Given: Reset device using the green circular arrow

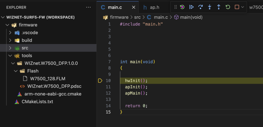Looking at the screenshot, I should click(x=228, y=7).
